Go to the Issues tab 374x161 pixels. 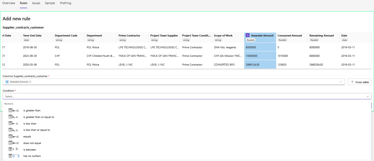[36, 3]
